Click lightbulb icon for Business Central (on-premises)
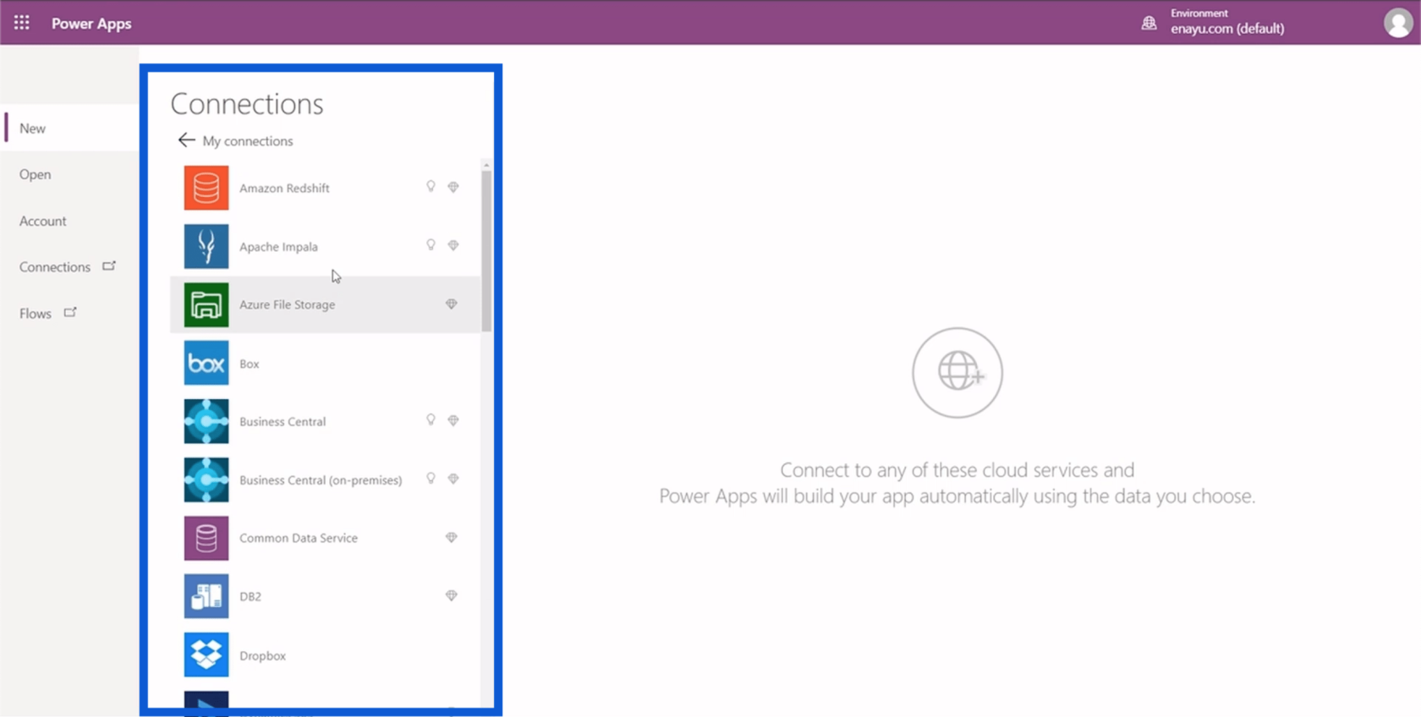1421x717 pixels. click(431, 478)
